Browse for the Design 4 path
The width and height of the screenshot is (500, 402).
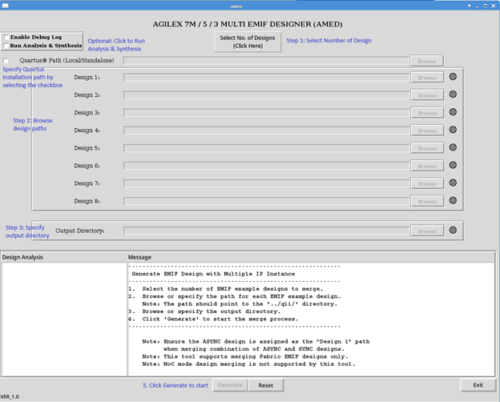pyautogui.click(x=427, y=131)
